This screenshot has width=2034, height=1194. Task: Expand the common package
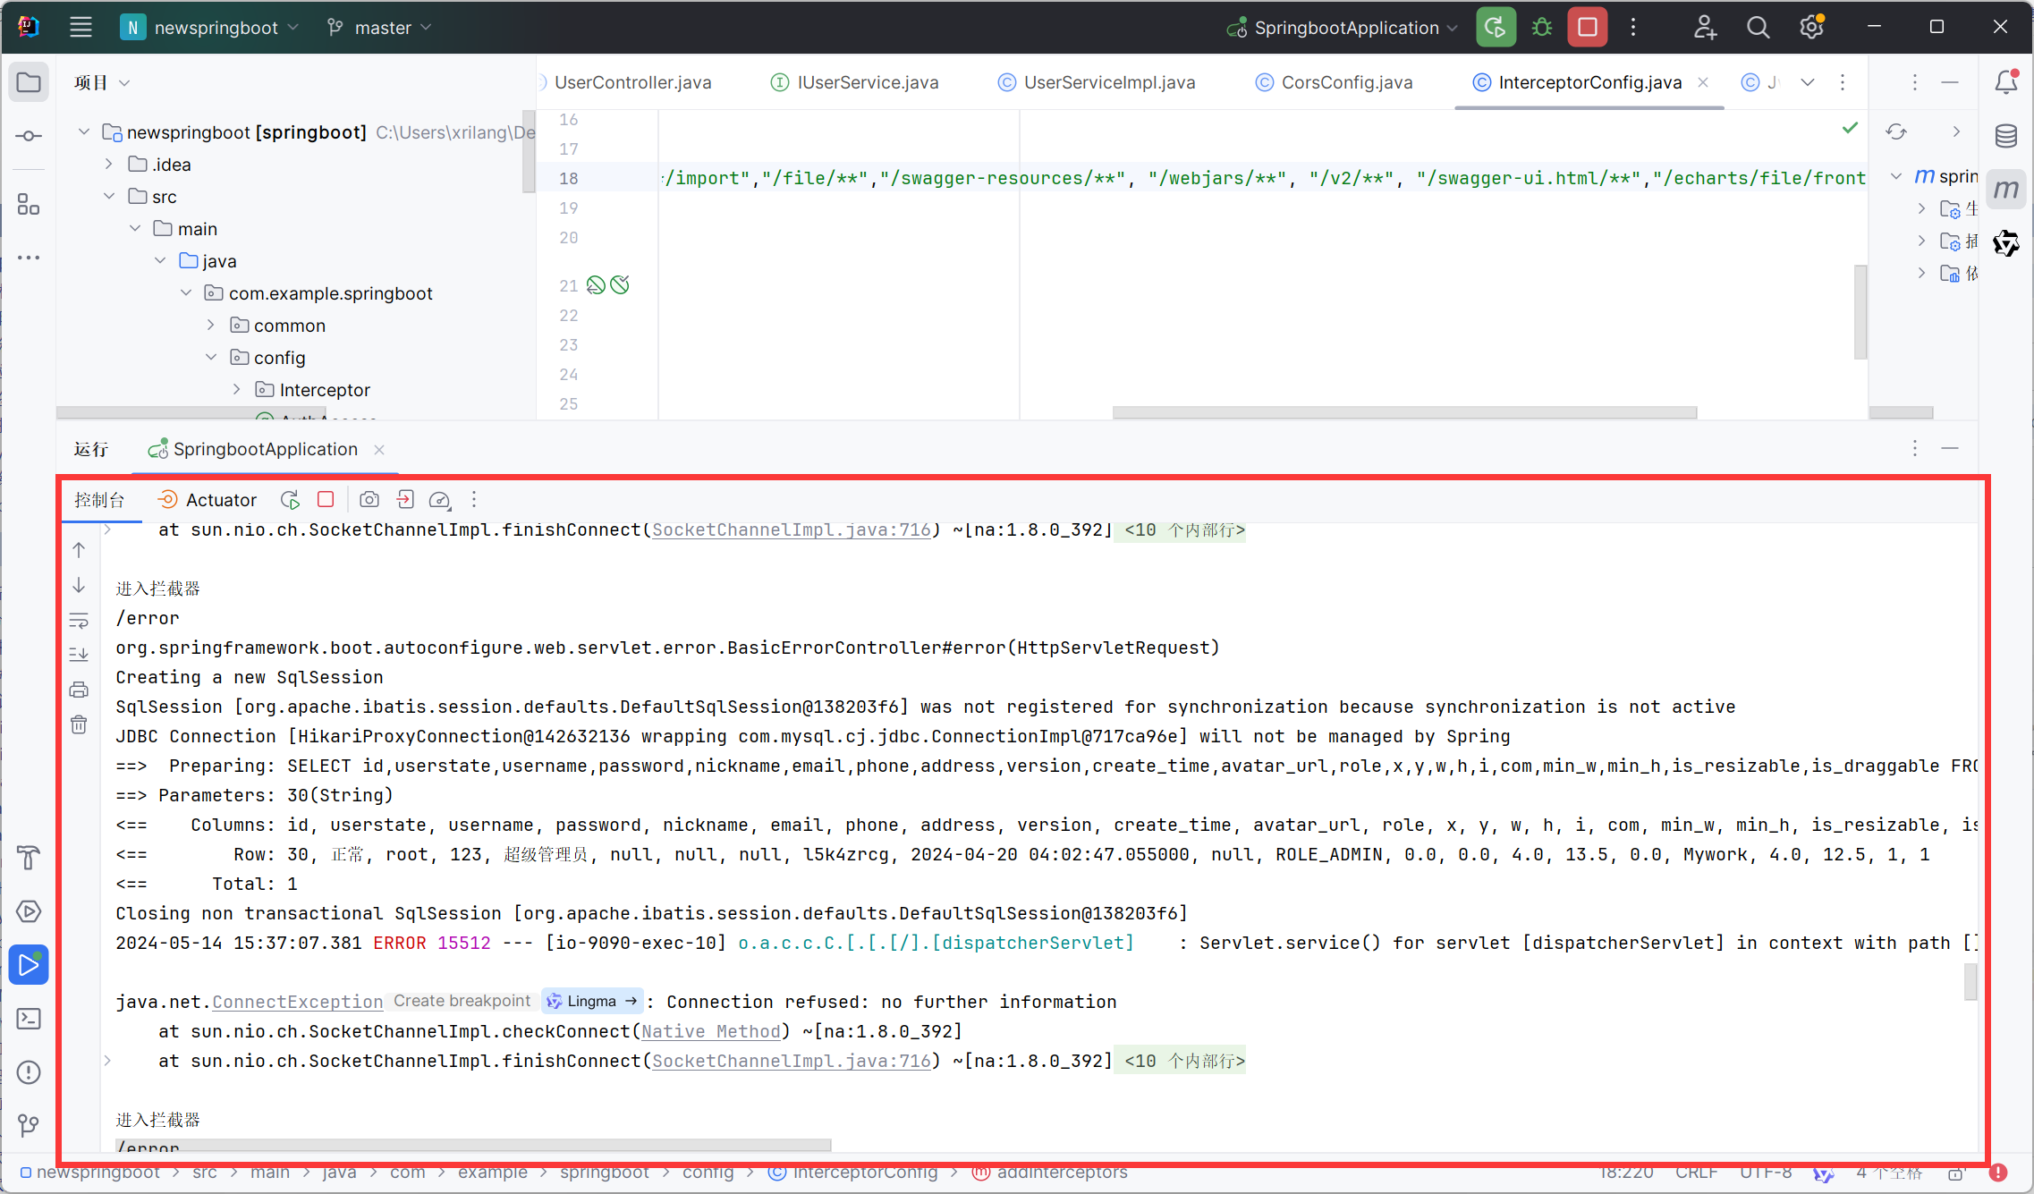[211, 326]
